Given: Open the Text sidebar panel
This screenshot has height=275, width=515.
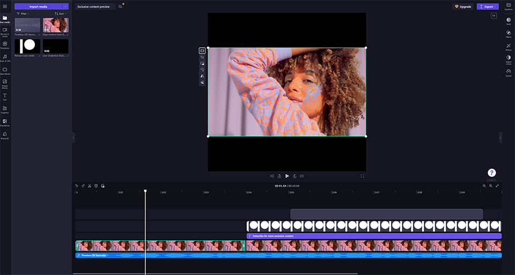Looking at the screenshot, I should (5, 97).
